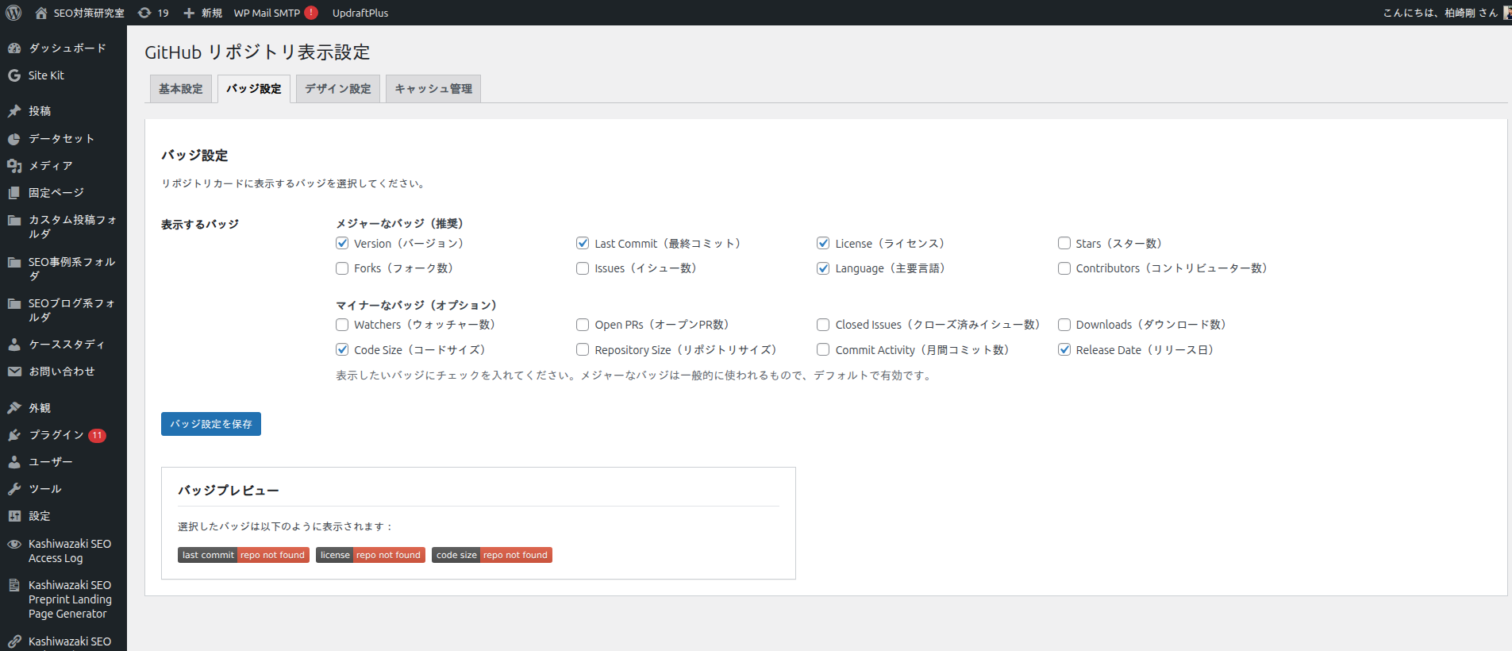This screenshot has width=1512, height=651.
Task: Click the バッジ設定を保存 button
Action: (211, 424)
